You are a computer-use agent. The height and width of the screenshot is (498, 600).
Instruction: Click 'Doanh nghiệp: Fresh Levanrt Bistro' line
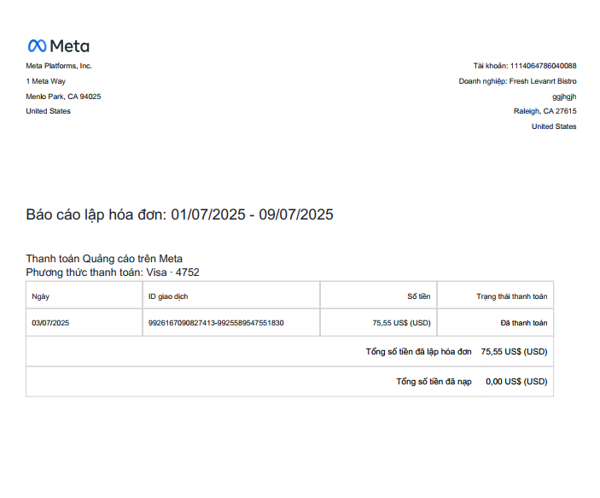click(x=517, y=81)
